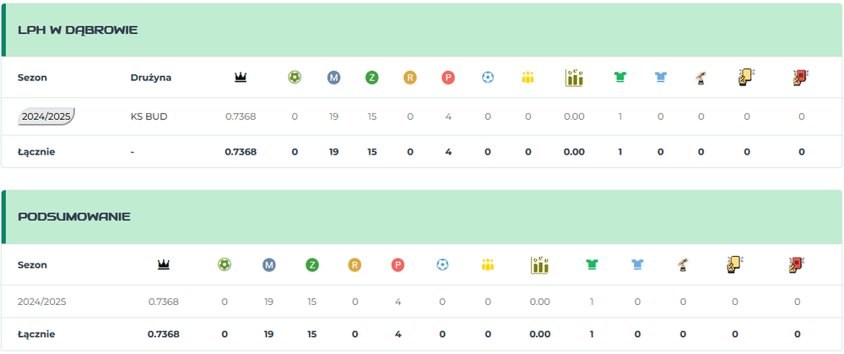
Task: Click the blue-white soccer ball icon in Podsumowanie
Action: coord(442,264)
